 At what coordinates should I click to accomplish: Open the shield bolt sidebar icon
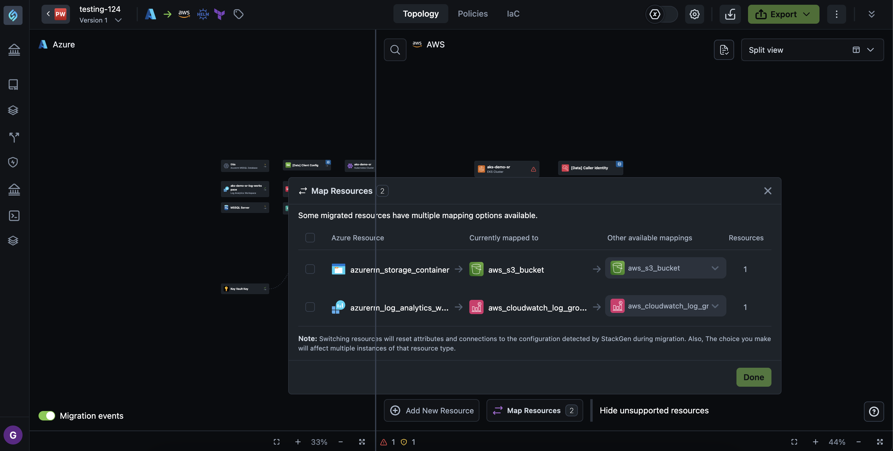(x=13, y=162)
